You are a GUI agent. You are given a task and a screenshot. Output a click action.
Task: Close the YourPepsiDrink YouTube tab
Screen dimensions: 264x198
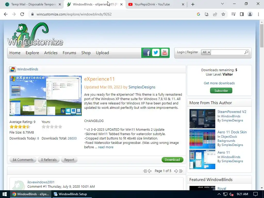(183, 4)
